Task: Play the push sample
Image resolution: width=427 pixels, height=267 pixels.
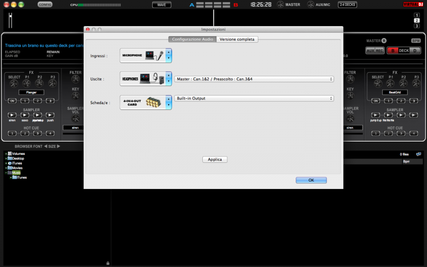Action: [50, 115]
